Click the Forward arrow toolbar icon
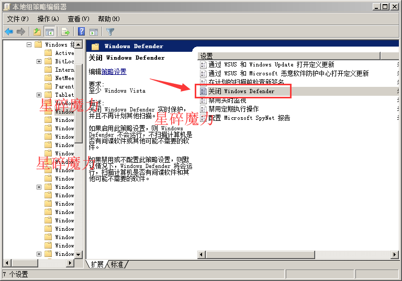402x281 pixels. (x=21, y=32)
